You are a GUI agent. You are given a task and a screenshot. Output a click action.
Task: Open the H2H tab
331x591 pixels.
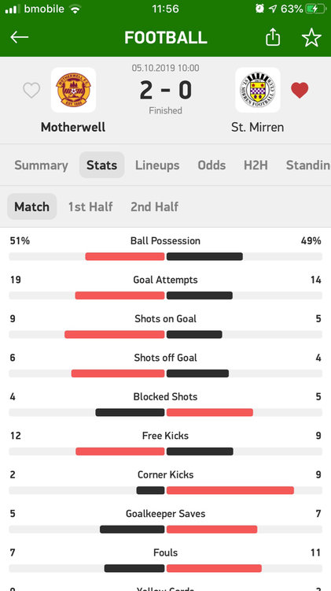pyautogui.click(x=256, y=165)
